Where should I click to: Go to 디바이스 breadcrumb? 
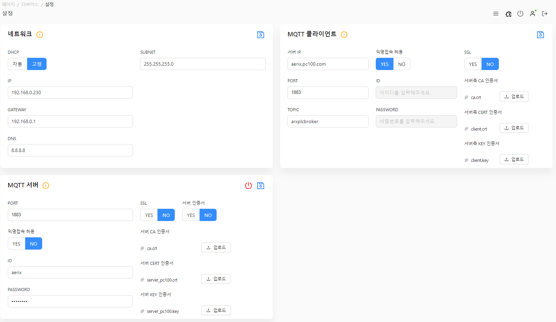[x=30, y=4]
